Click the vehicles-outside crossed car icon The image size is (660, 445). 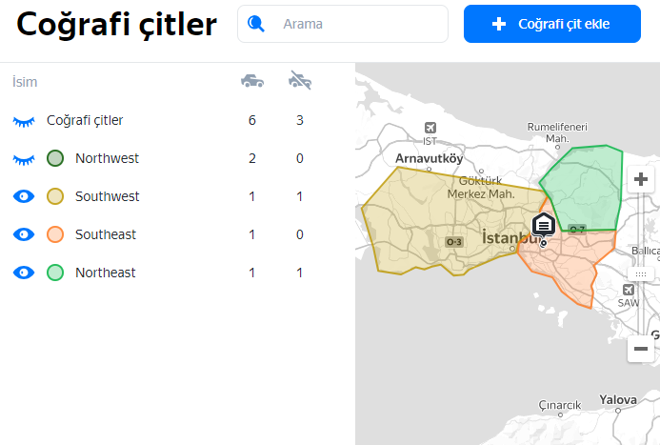pos(300,82)
